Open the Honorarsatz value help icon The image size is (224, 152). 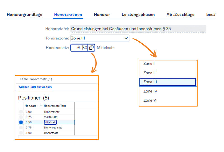(91, 48)
